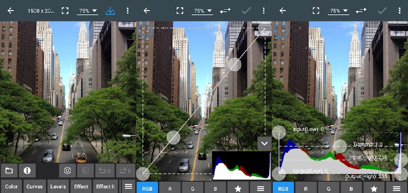Save image with the blue download icon
This screenshot has height=193, width=408.
(110, 11)
